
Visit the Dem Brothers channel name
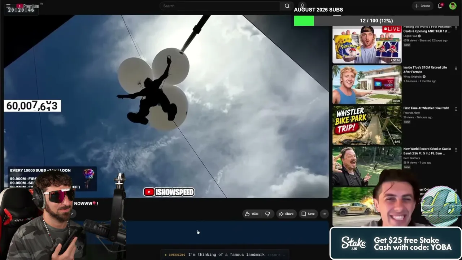point(411,158)
